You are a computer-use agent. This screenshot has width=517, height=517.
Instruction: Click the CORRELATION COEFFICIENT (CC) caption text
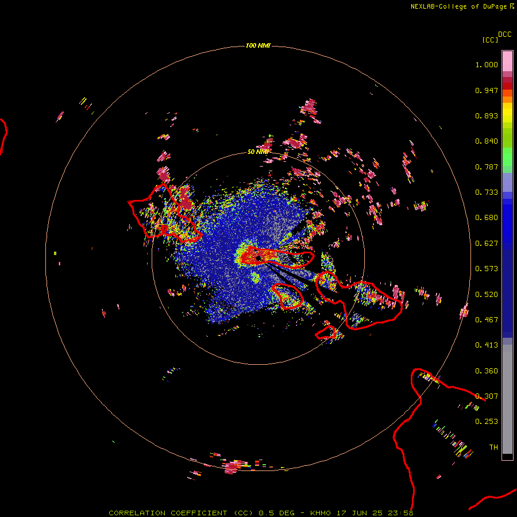(x=181, y=513)
